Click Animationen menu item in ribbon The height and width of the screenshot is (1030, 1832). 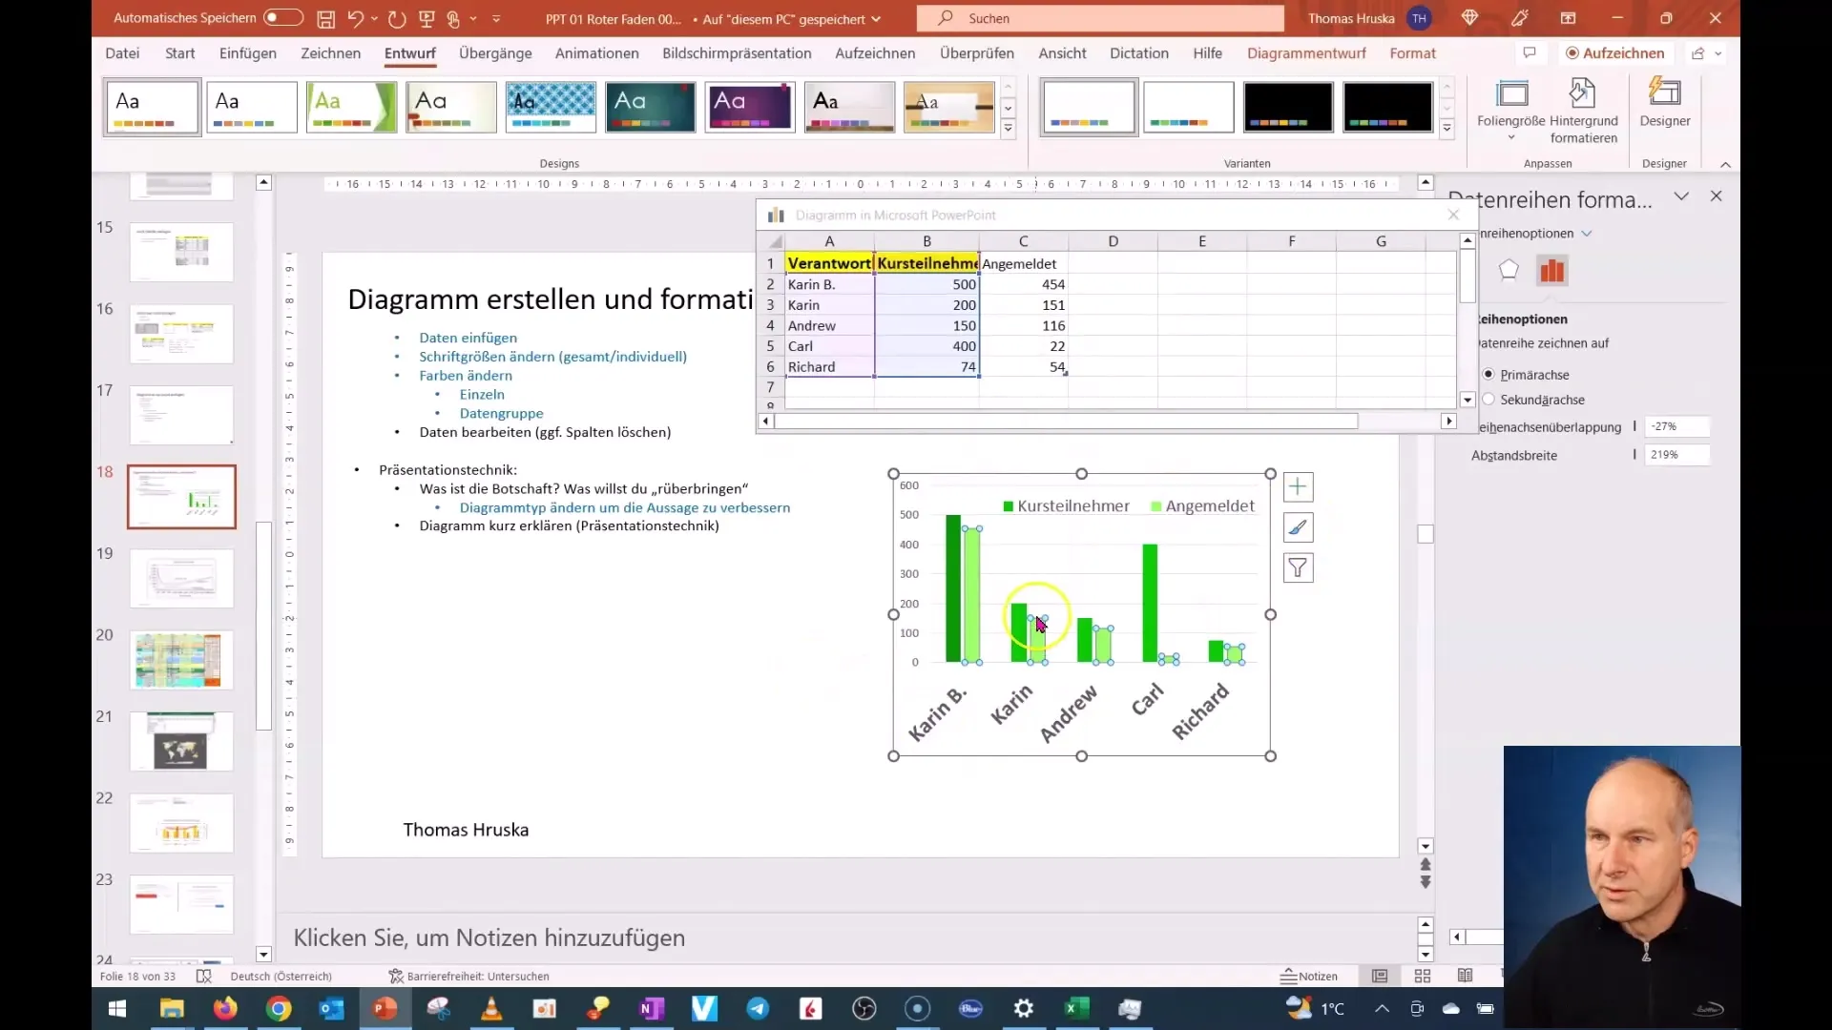click(x=595, y=52)
